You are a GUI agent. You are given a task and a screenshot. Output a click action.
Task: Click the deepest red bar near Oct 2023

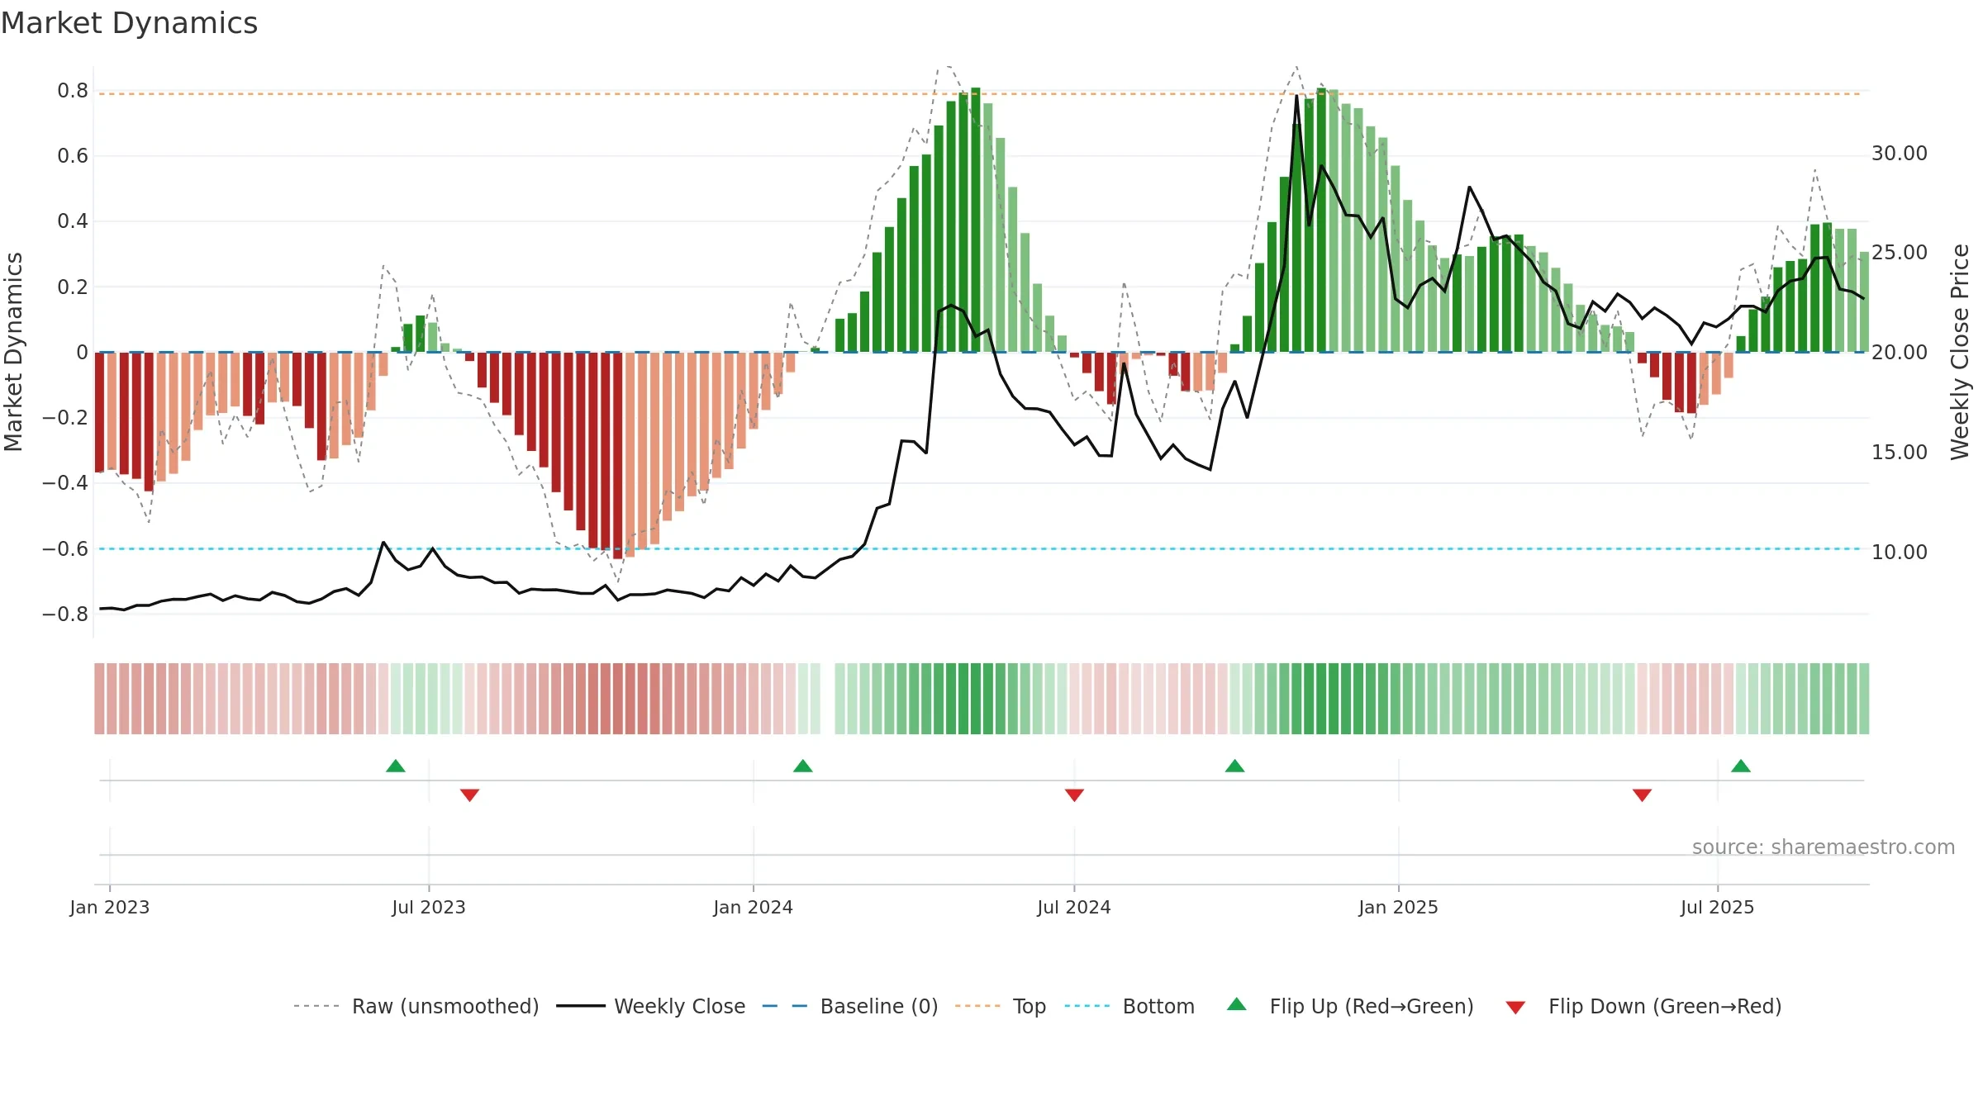pos(618,456)
